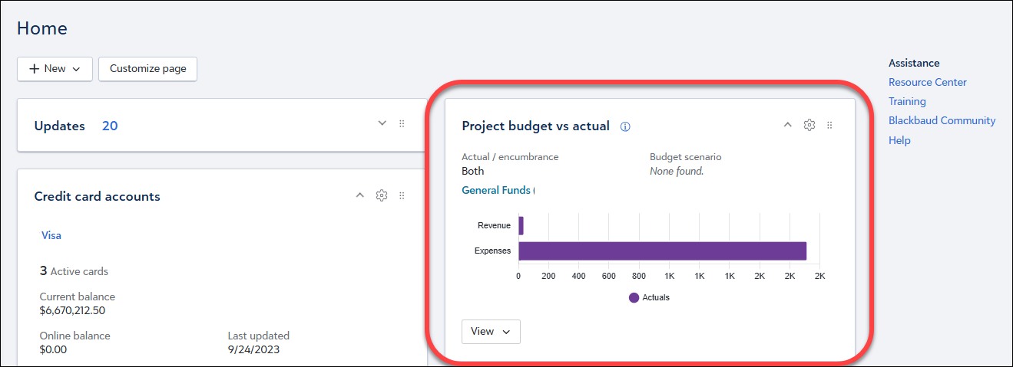The image size is (1013, 367).
Task: Open Credit card accounts settings gear
Action: click(381, 196)
